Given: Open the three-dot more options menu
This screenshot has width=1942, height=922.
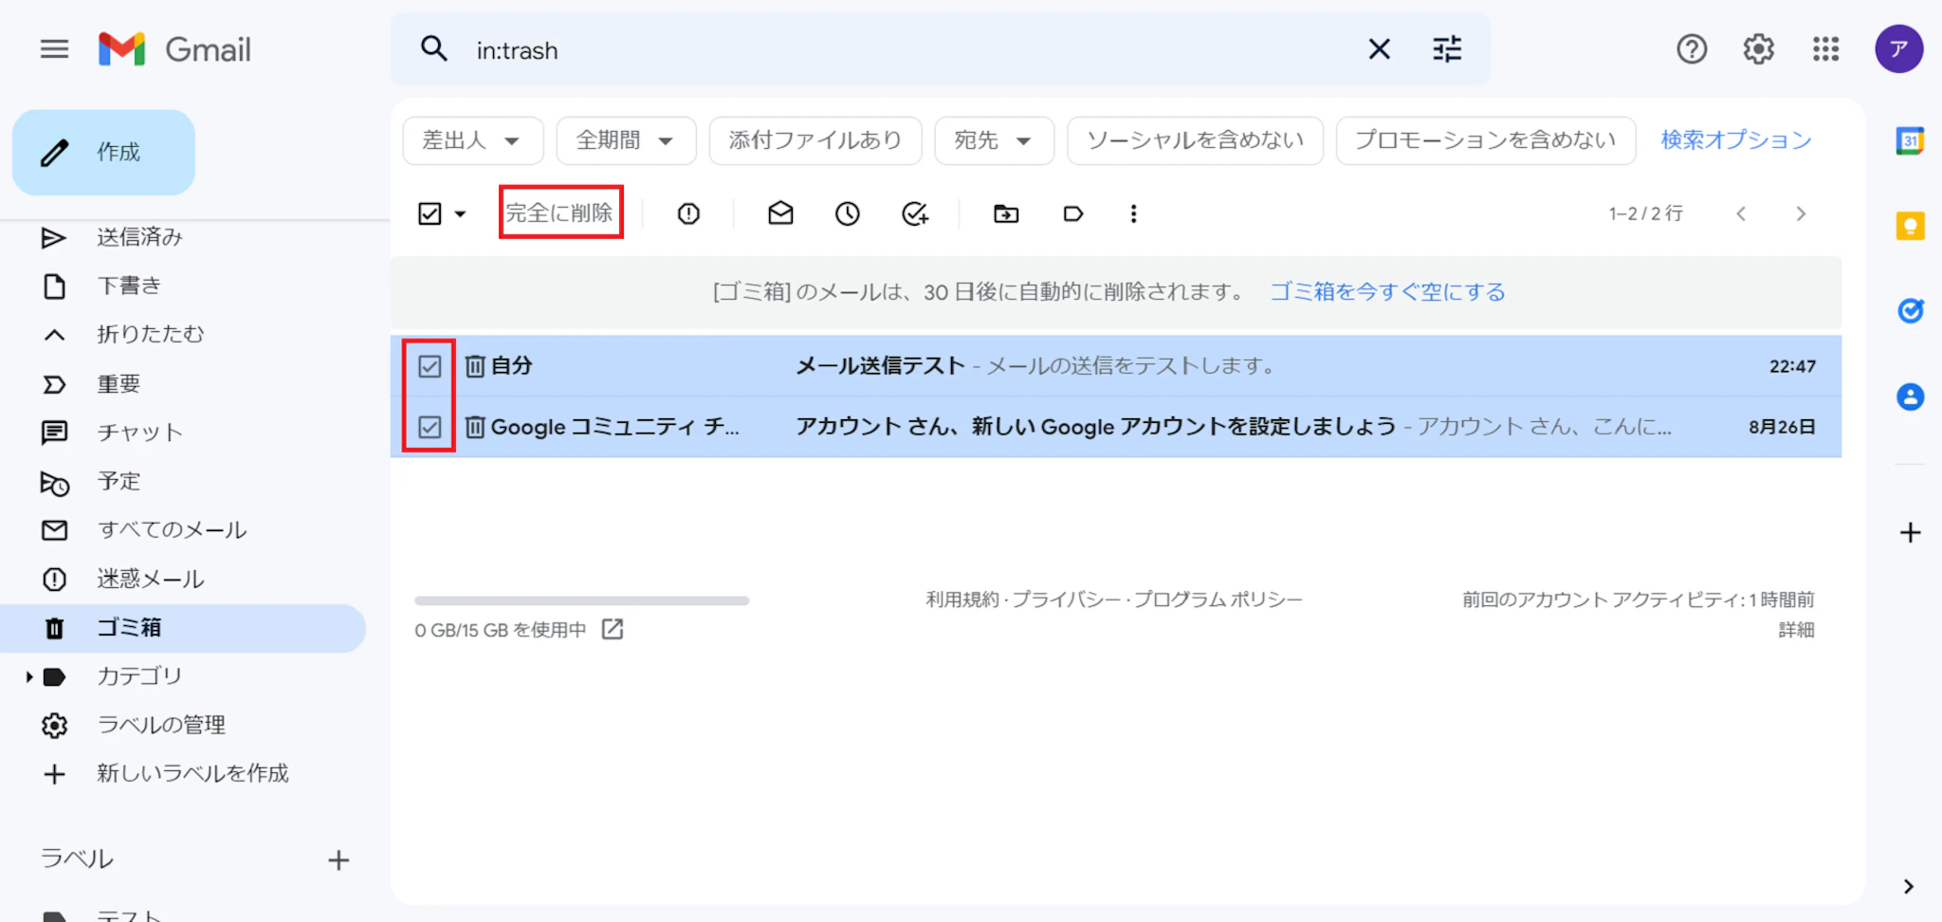Looking at the screenshot, I should (1133, 213).
